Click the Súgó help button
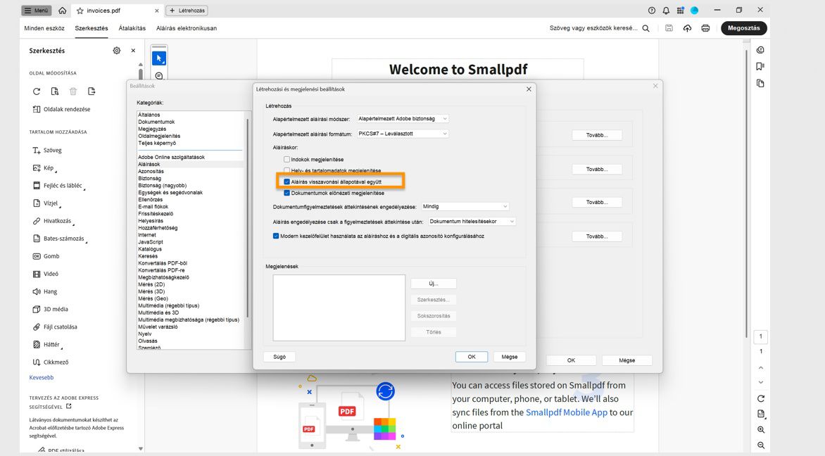The image size is (825, 456). 279,357
